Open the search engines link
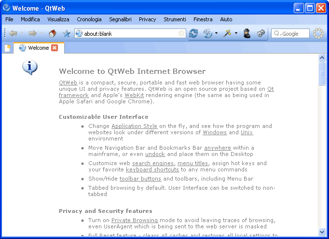This screenshot has height=239, width=329. (x=153, y=163)
